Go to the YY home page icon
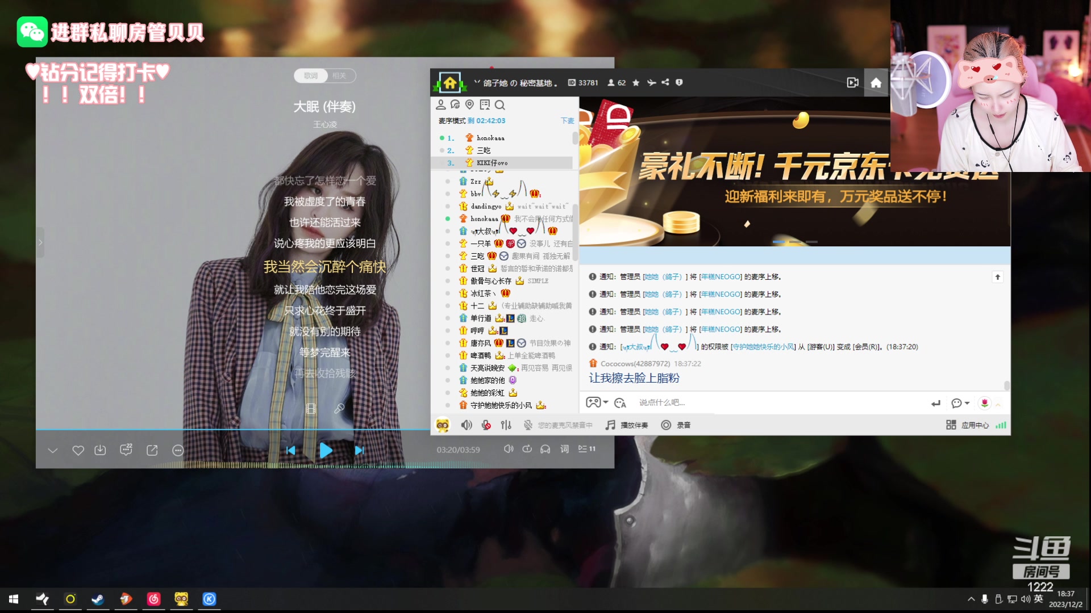Screen dimensions: 1091x613 pyautogui.click(x=876, y=83)
